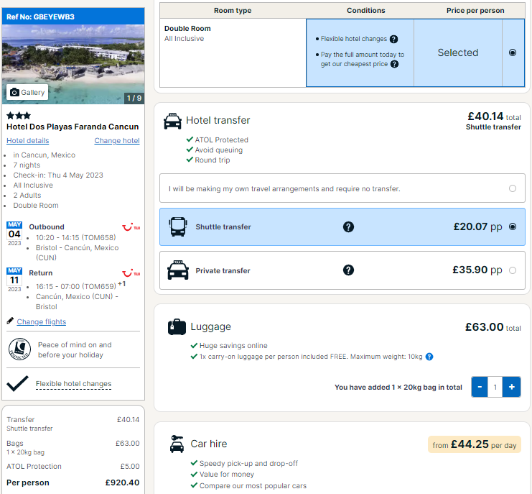The width and height of the screenshot is (532, 494).
Task: Click the car and key icon for Car hire
Action: click(x=177, y=444)
